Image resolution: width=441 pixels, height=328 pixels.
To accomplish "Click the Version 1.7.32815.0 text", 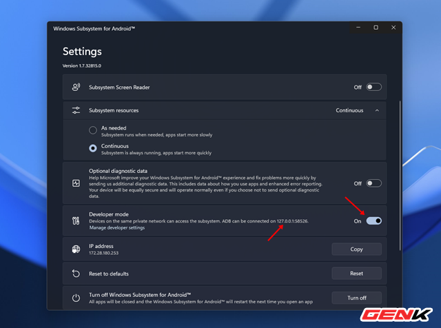I will point(82,66).
